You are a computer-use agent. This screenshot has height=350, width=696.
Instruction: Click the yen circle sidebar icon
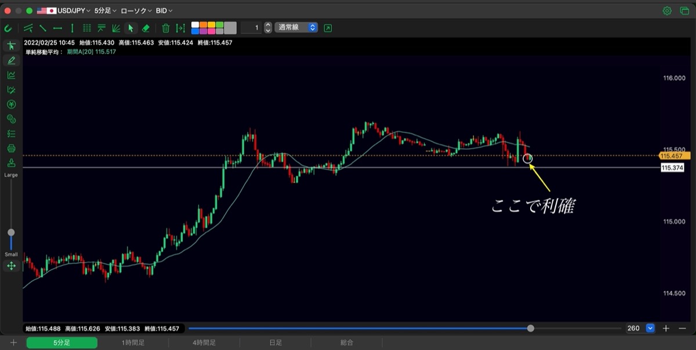(11, 104)
